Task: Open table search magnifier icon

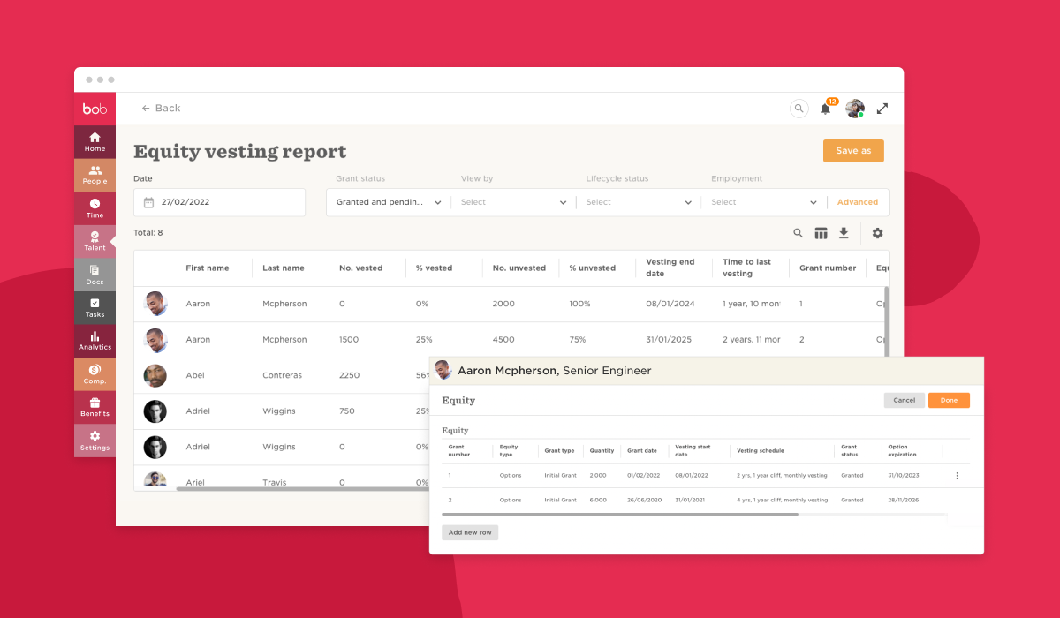Action: click(798, 233)
